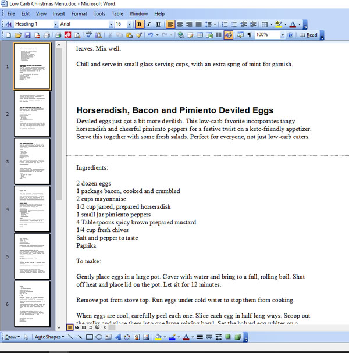Select the Oval shape tool
Viewport: 349px width, 353px height.
pyautogui.click(x=99, y=337)
